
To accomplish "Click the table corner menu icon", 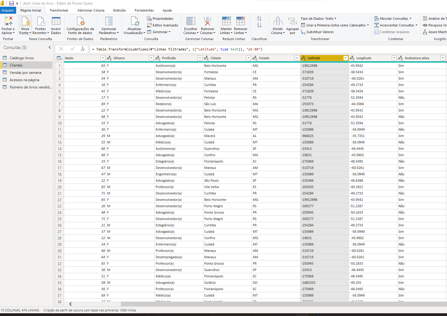I will click(x=59, y=58).
